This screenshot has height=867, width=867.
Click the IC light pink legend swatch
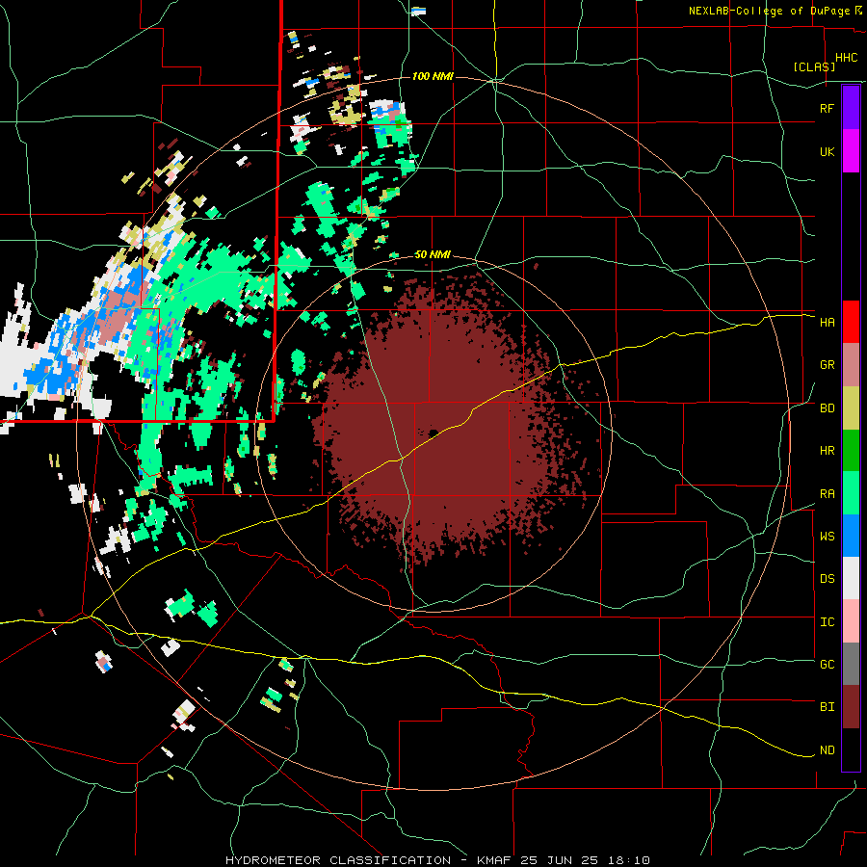851,621
